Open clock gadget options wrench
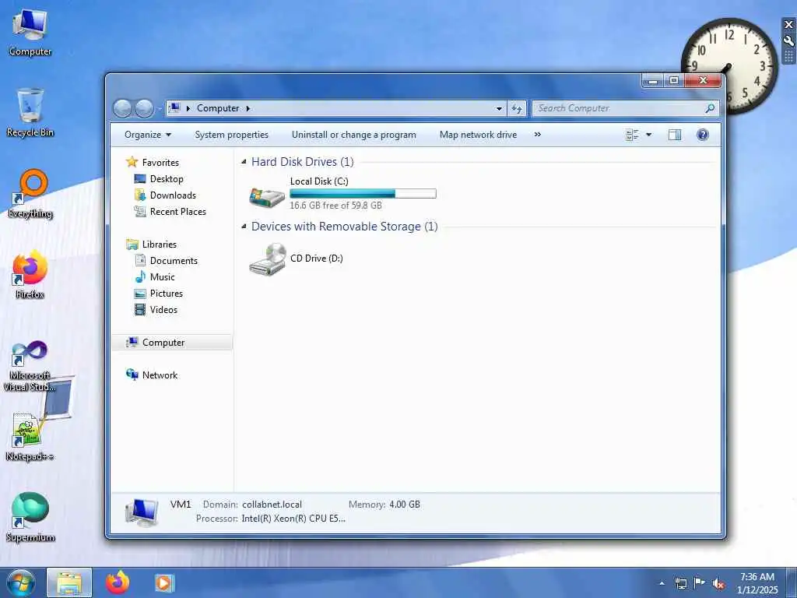The height and width of the screenshot is (598, 797). coord(789,40)
